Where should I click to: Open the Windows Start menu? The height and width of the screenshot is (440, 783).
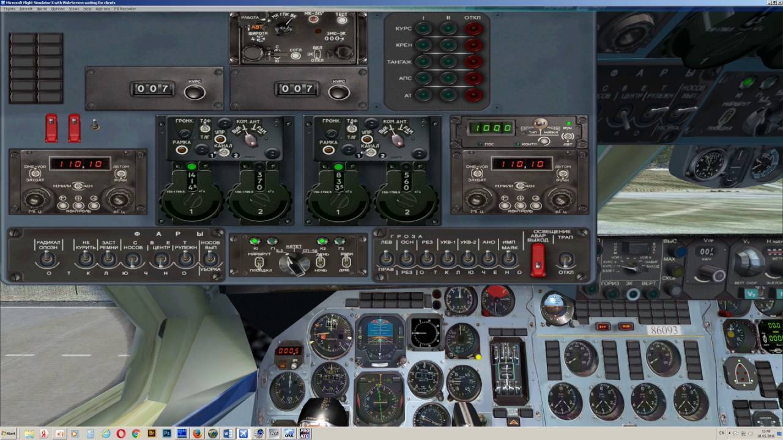[9, 433]
